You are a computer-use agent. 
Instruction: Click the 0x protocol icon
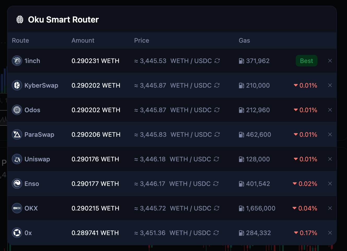point(17,233)
